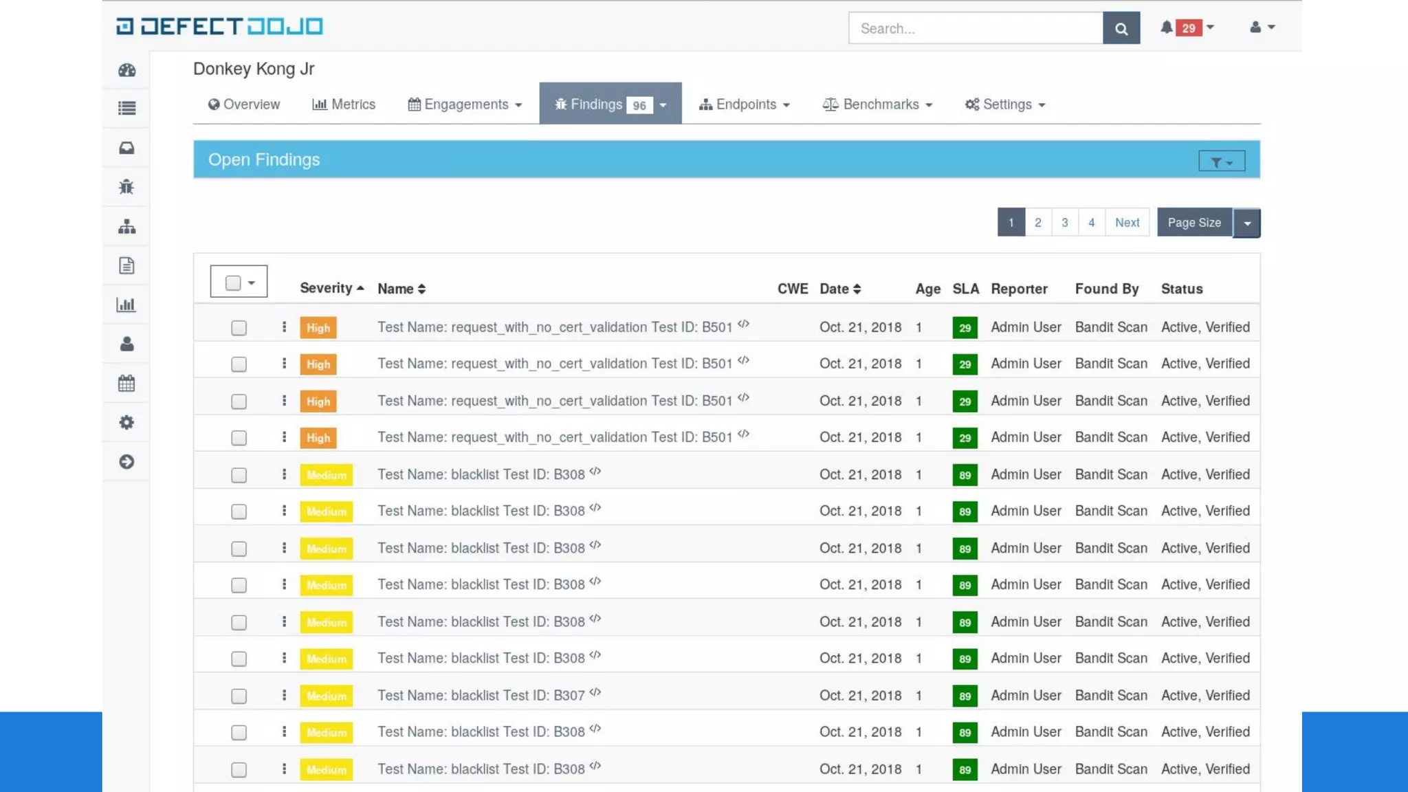Open the Page Size dropdown caret
The height and width of the screenshot is (792, 1408).
1247,223
